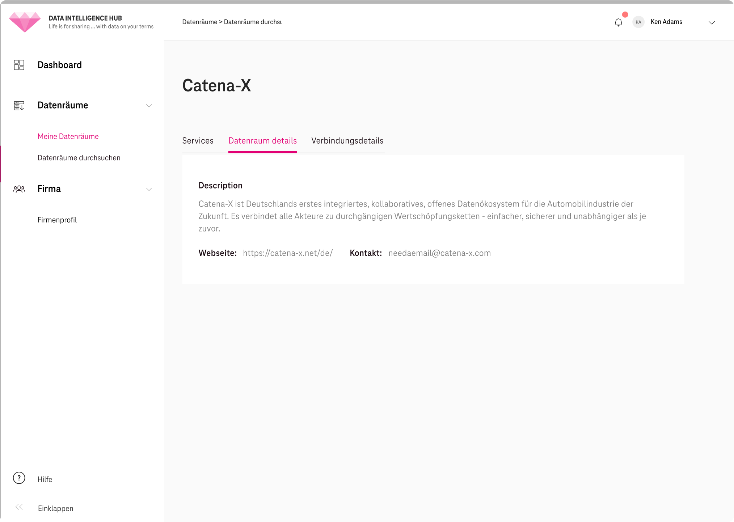Click the Webseite label
The image size is (734, 522).
(x=218, y=253)
